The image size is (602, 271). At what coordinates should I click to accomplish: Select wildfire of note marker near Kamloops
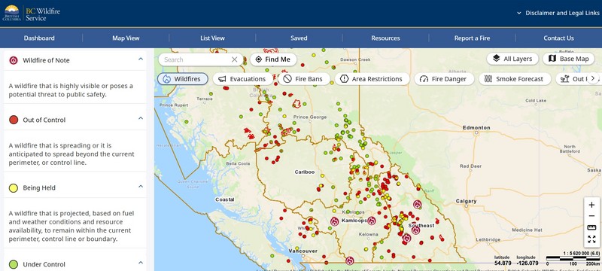click(x=334, y=221)
